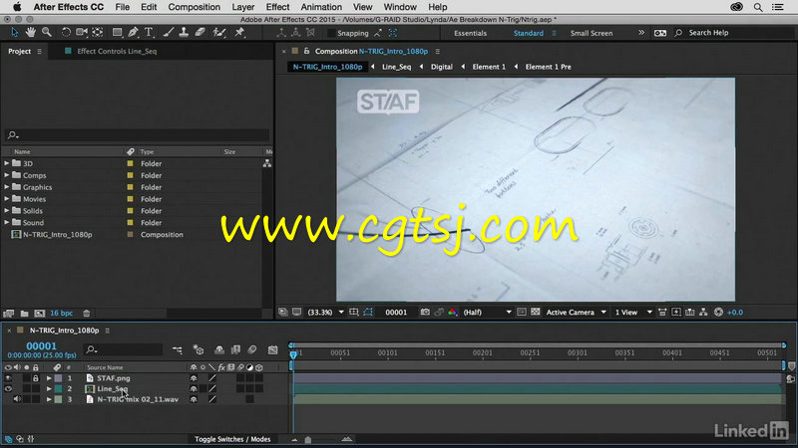Click the 16 bpc color depth
Image resolution: width=798 pixels, height=448 pixels.
(61, 314)
